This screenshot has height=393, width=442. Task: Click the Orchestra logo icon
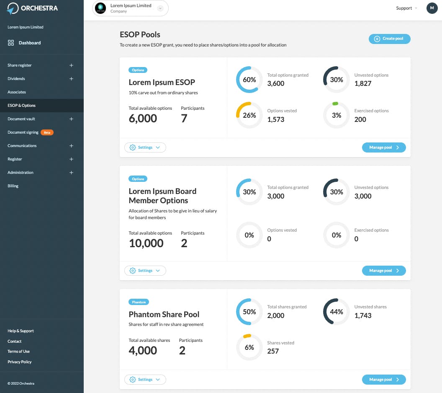13,8
